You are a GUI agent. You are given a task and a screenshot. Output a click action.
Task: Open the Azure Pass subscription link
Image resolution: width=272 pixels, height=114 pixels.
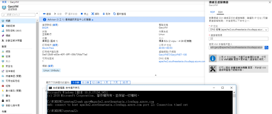pos(48,48)
